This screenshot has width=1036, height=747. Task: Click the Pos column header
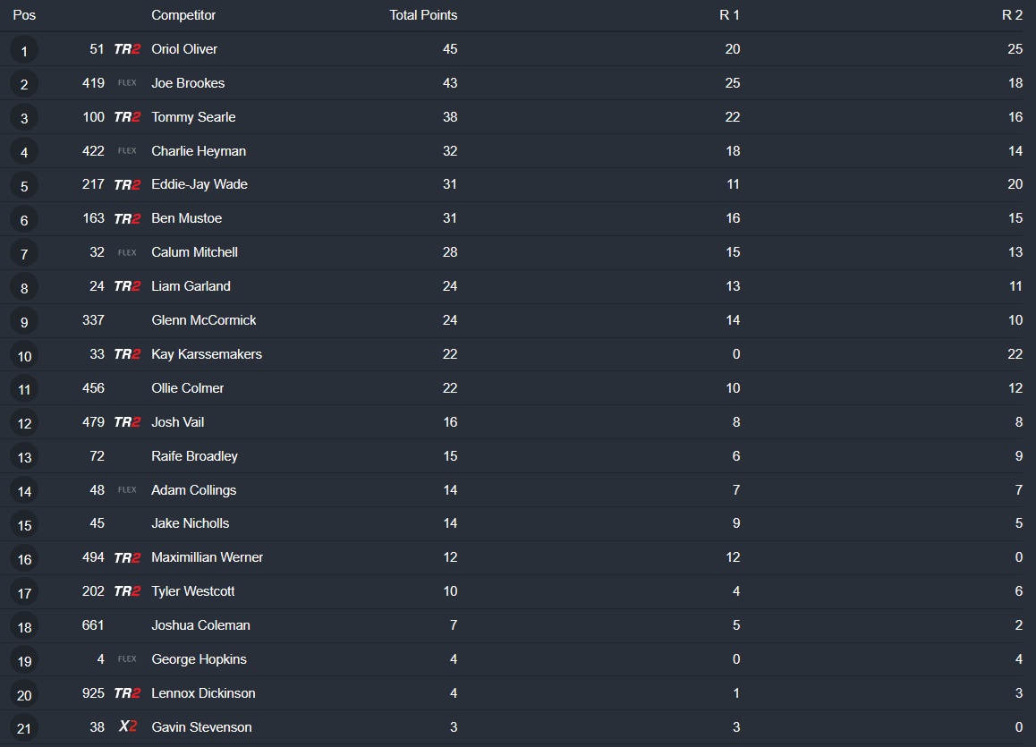coord(24,15)
